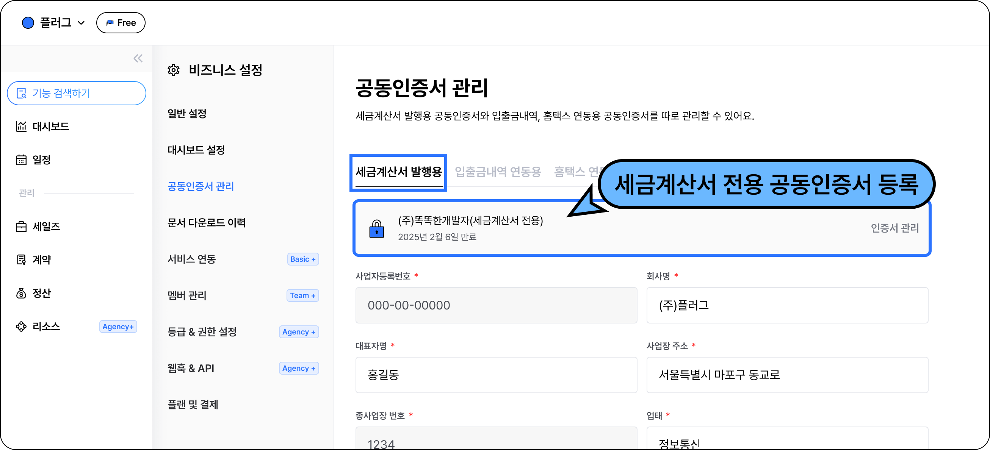Click the gear icon beside 비즈니스 설정

coord(174,70)
